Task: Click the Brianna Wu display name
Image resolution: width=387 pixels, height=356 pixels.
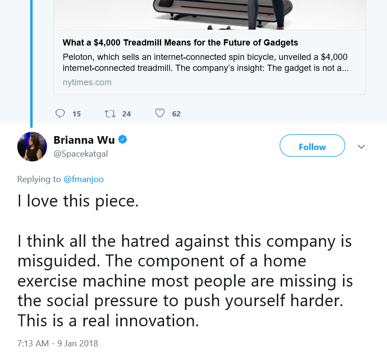Action: tap(84, 140)
